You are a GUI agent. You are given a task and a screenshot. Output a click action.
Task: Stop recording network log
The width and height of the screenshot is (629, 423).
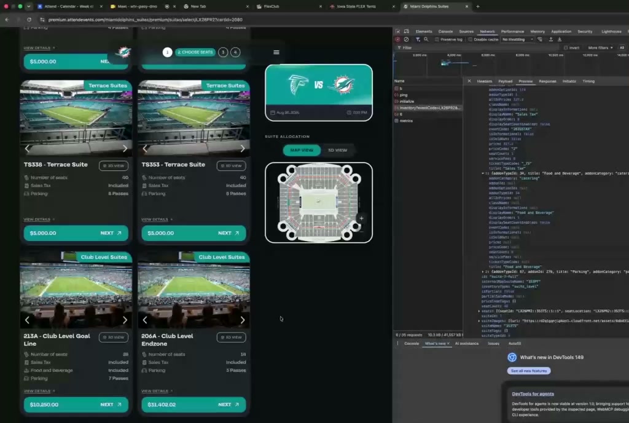pos(397,39)
